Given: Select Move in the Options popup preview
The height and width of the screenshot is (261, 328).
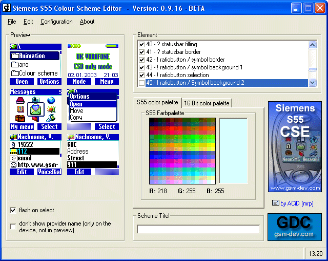Looking at the screenshot, I should (93, 110).
